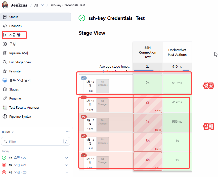Click the All breadcrumb link
The height and width of the screenshot is (177, 218).
click(x=36, y=5)
